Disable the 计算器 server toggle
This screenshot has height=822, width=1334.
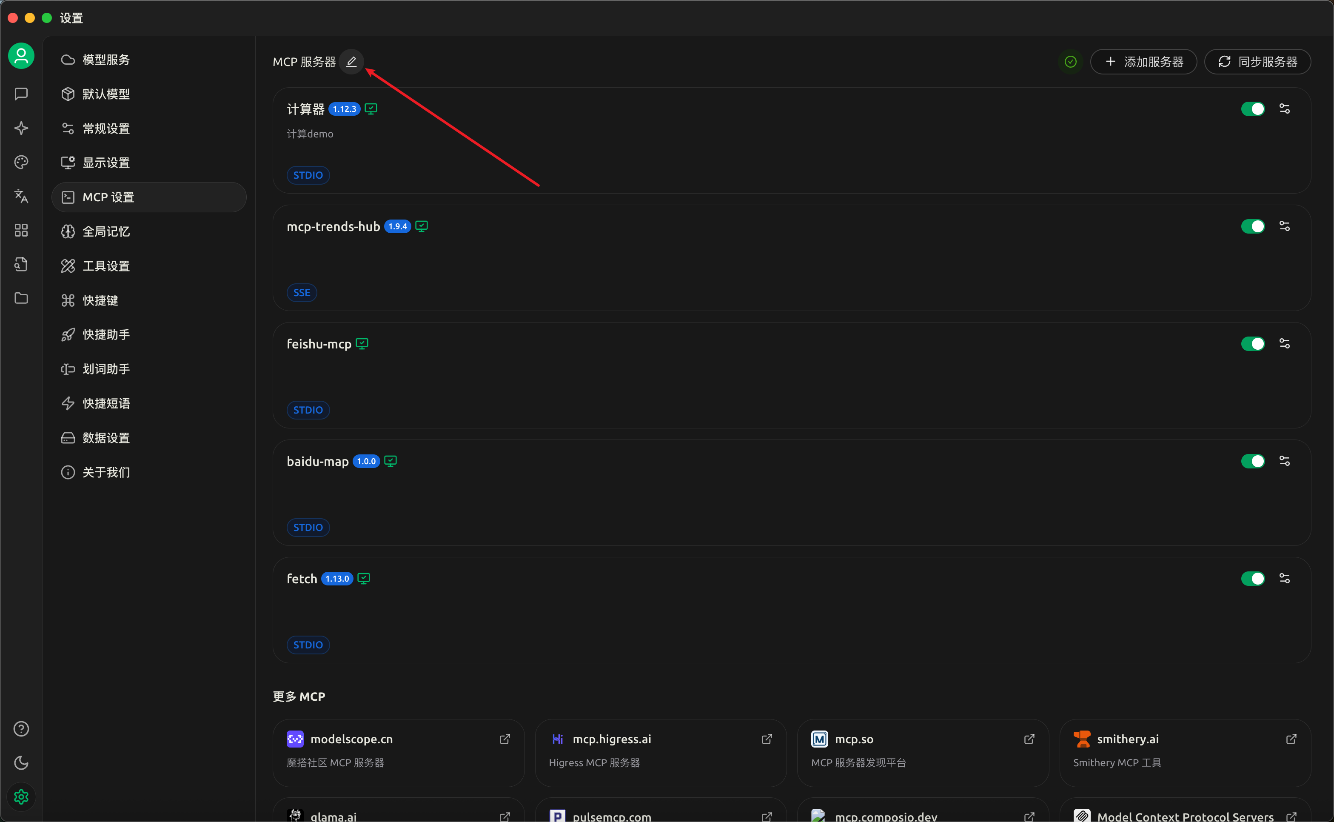coord(1253,109)
